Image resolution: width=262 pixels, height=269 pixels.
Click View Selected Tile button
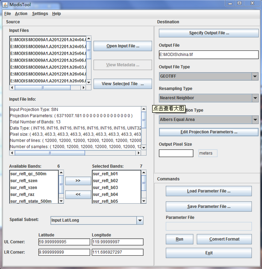(x=123, y=84)
